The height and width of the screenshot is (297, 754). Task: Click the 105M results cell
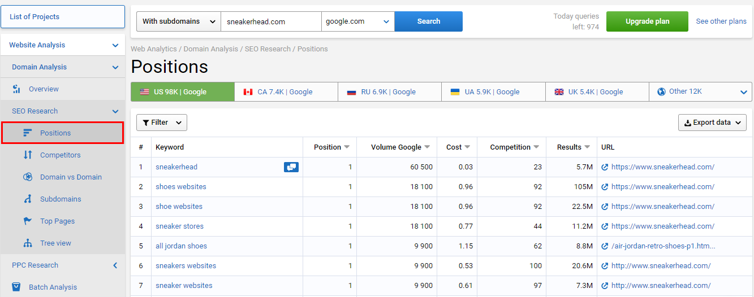point(582,187)
